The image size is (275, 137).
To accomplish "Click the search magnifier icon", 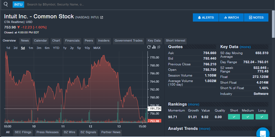I will [x=6, y=4].
